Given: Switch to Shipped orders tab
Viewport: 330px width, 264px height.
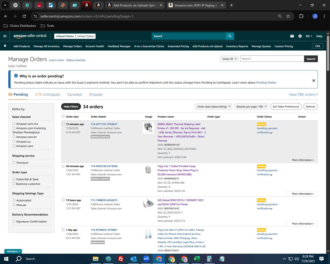Looking at the screenshot, I should (96, 94).
